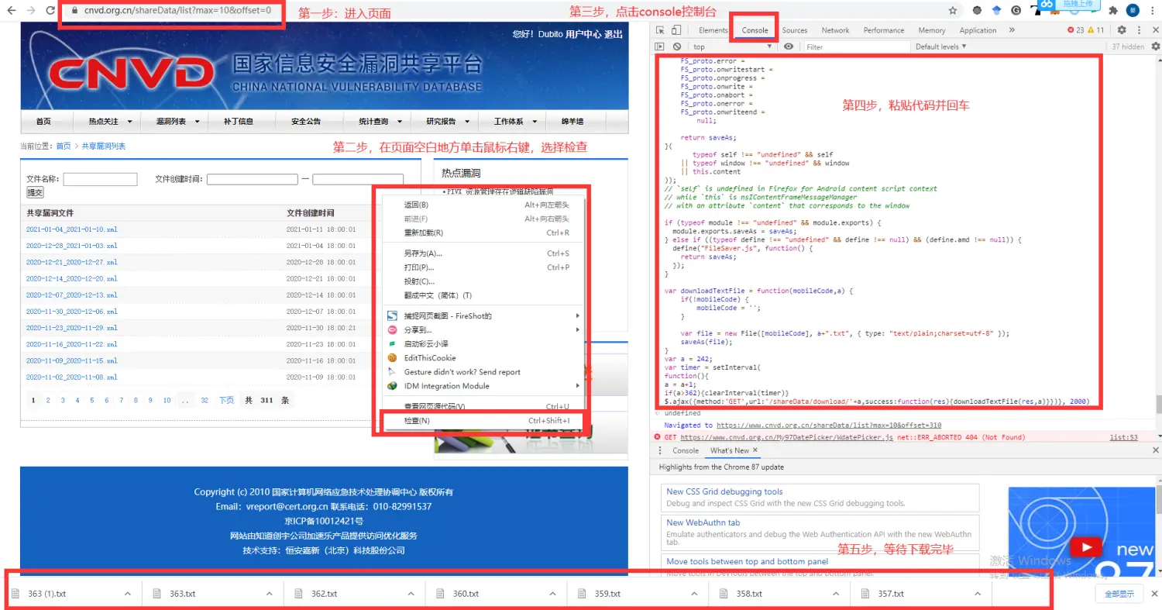Open the 2021-01-04_2021-01-10.xml file link
Screen dimensions: 1162x610
pos(71,229)
